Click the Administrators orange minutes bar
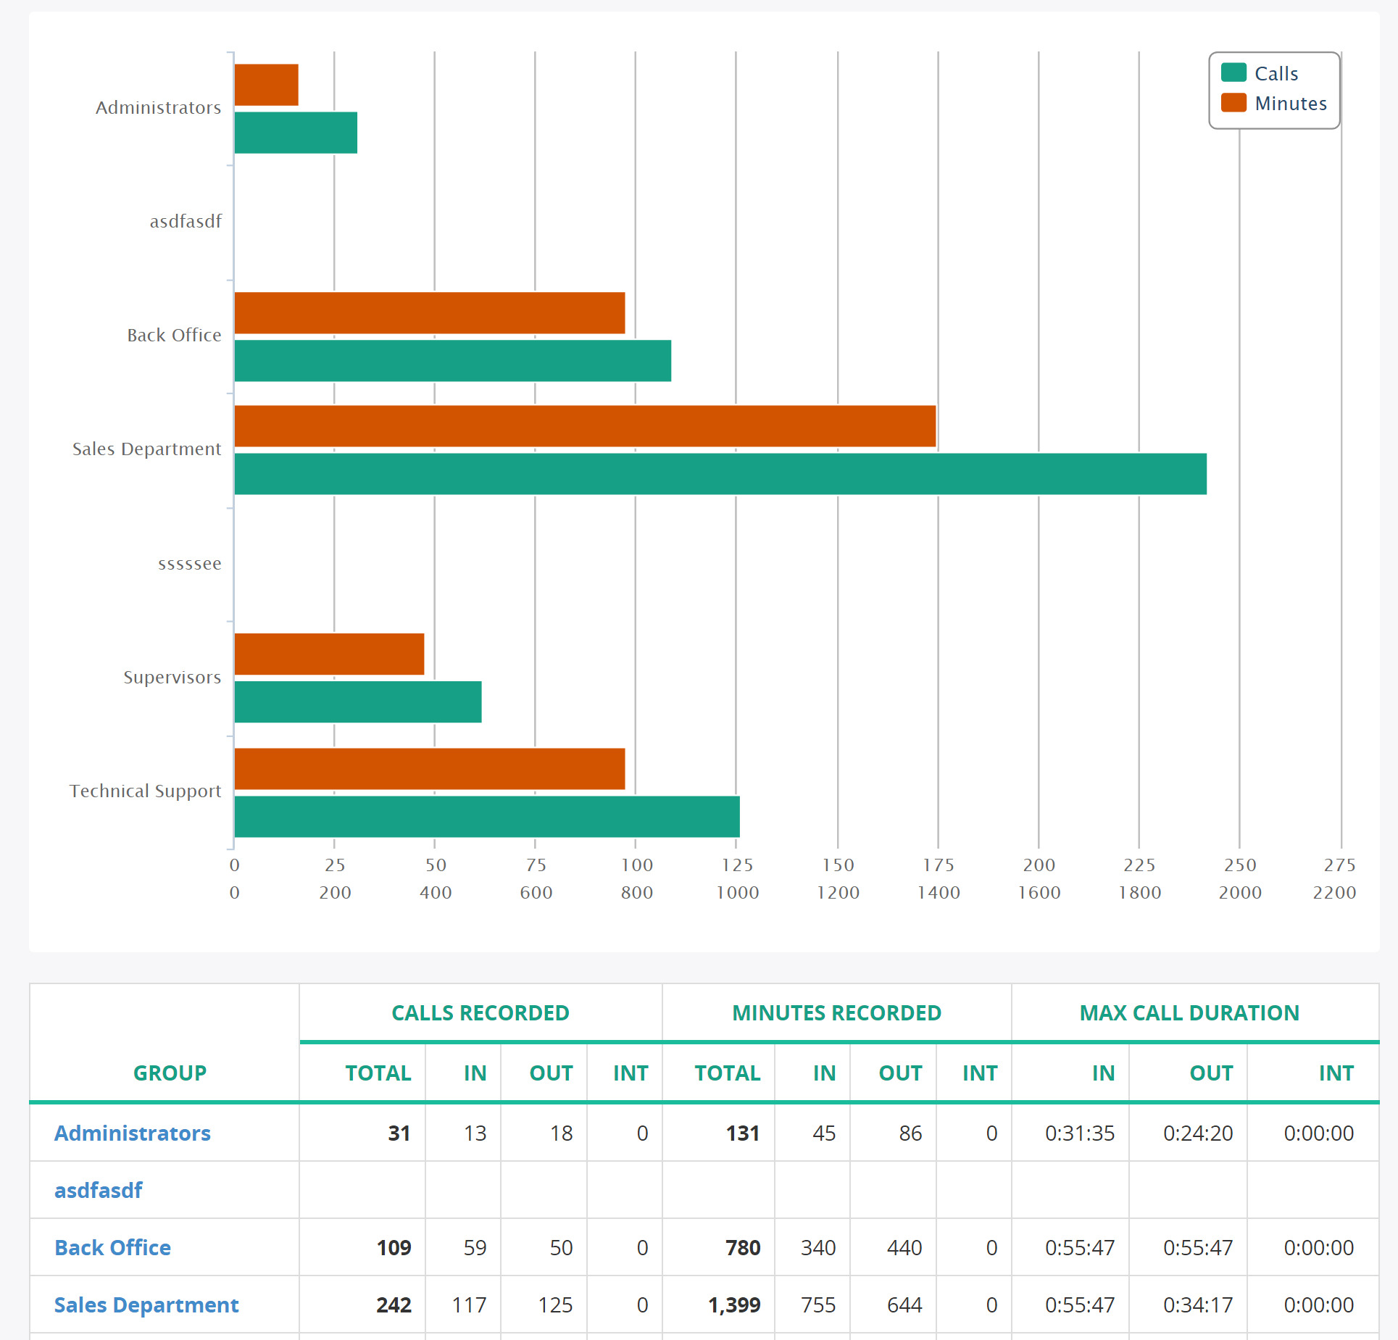 tap(267, 85)
